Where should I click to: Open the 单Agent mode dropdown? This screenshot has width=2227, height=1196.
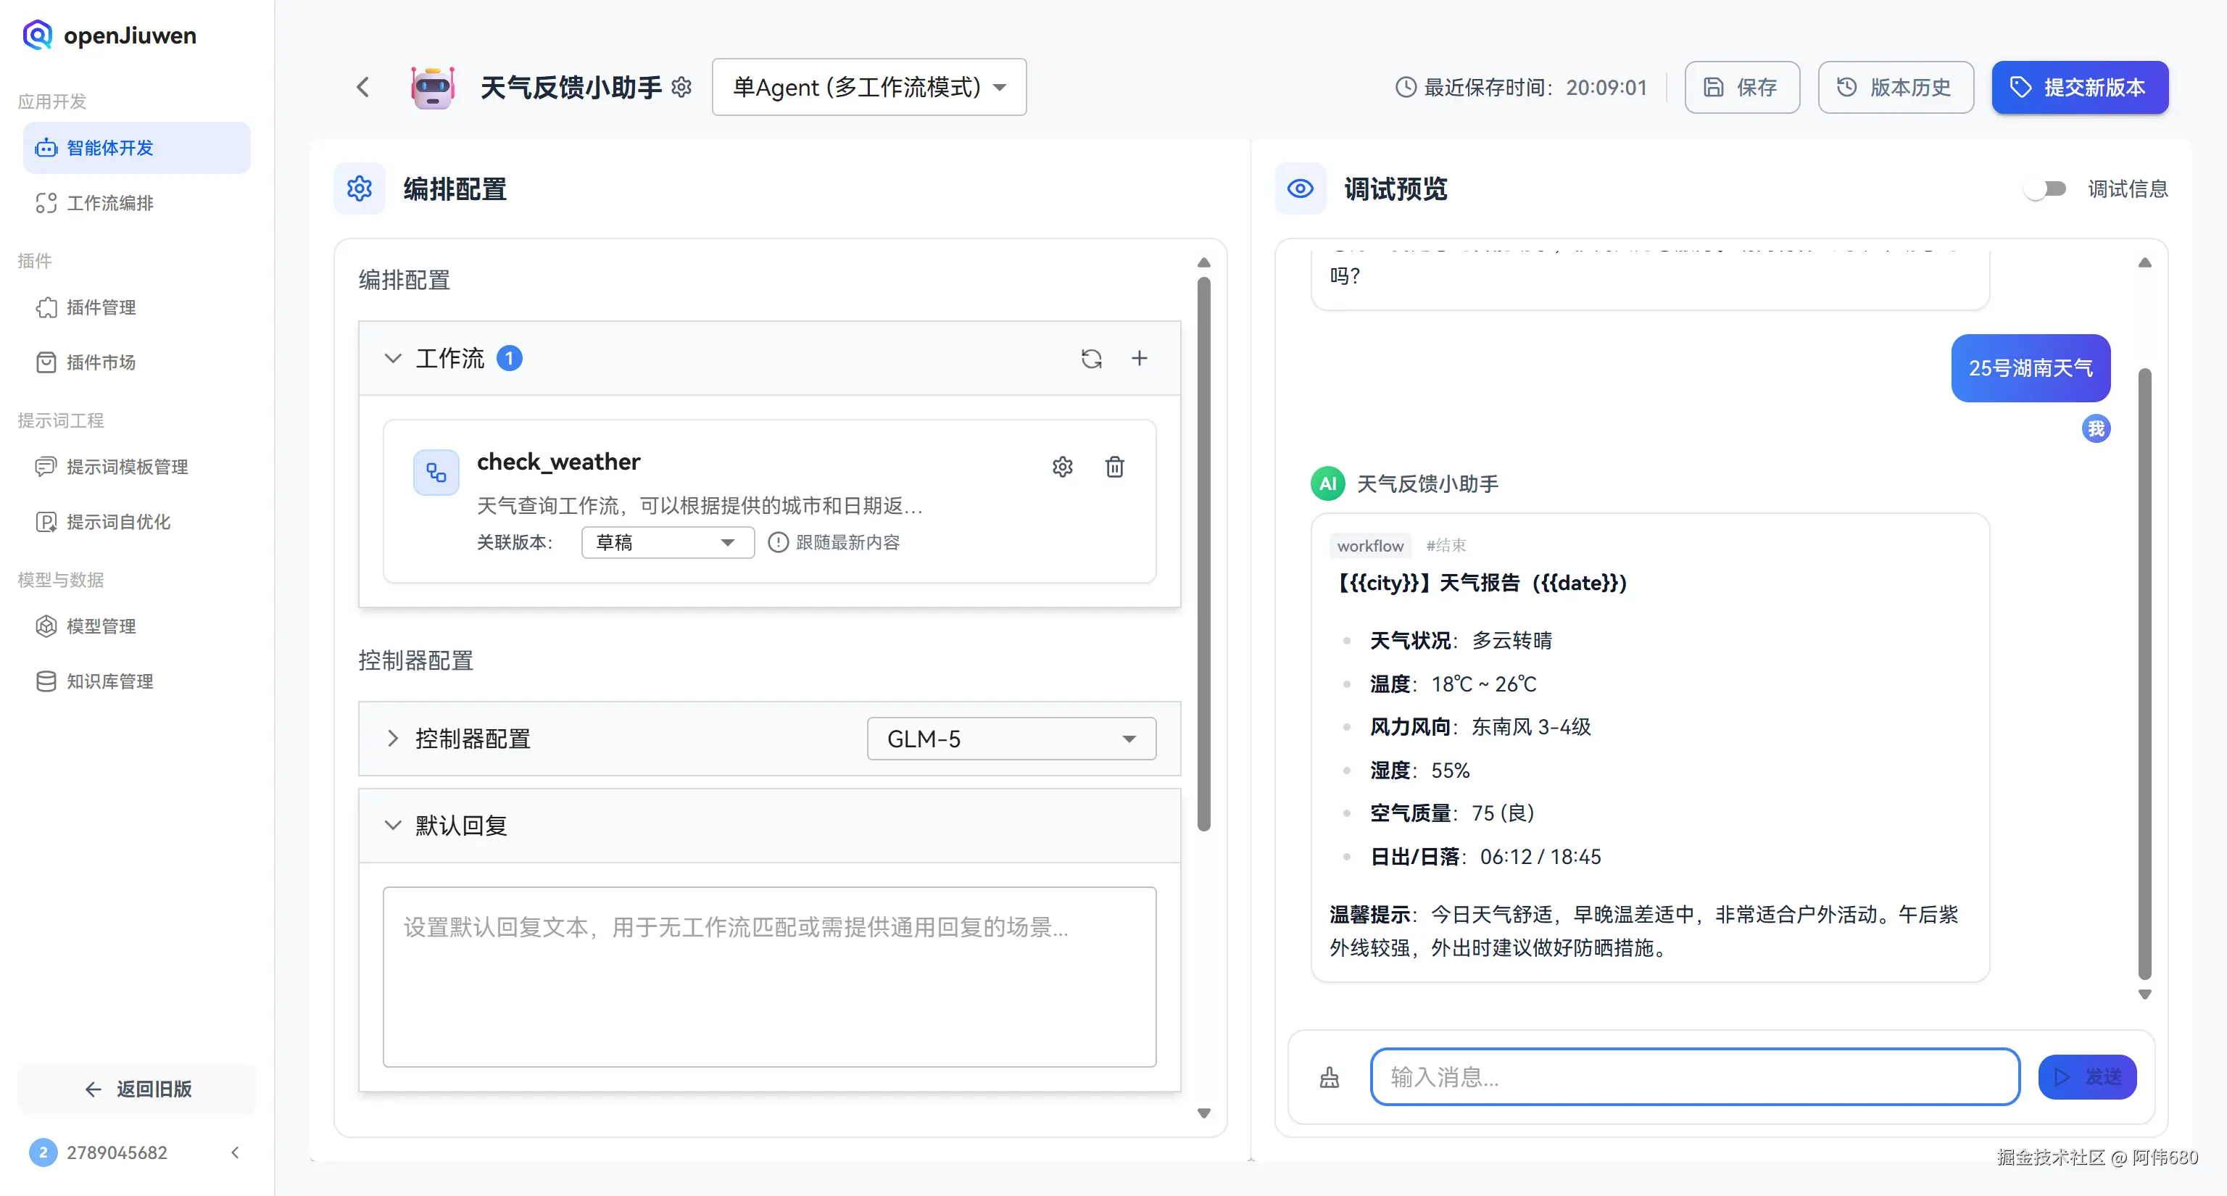pos(869,87)
